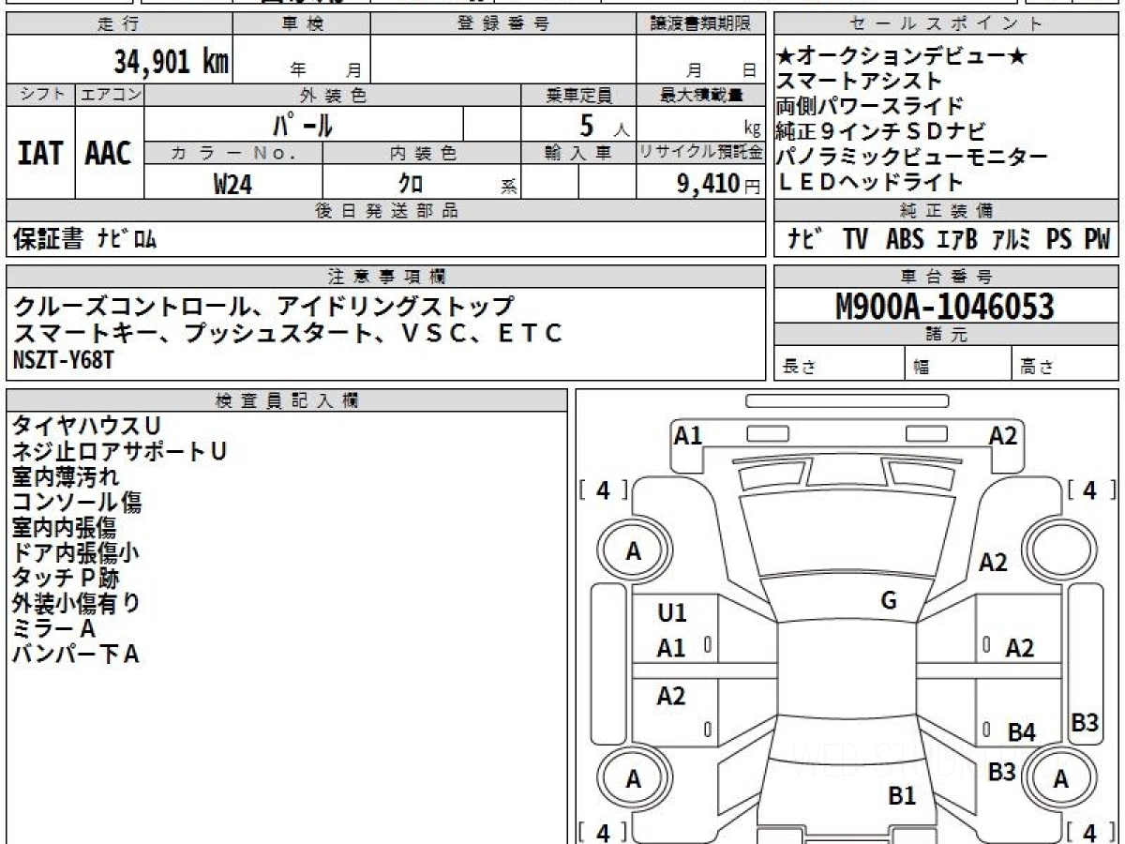The height and width of the screenshot is (844, 1125).
Task: Click the バンパー下A note
Action: tap(76, 654)
